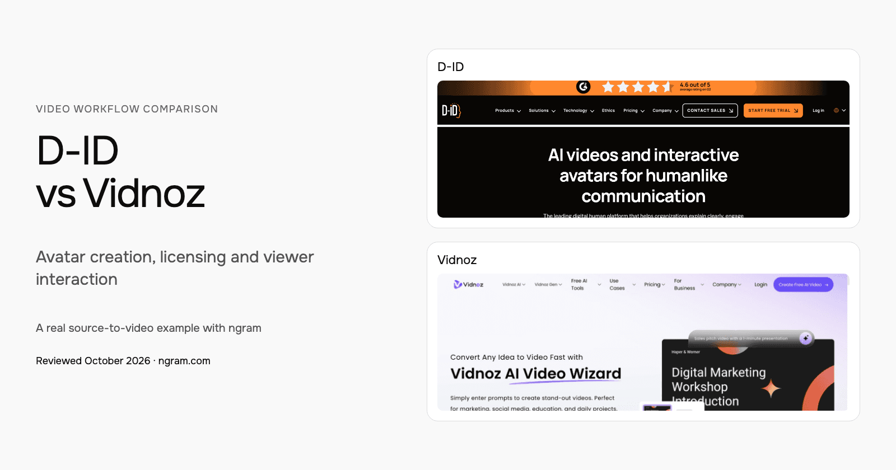Viewport: 896px width, 470px height.
Task: Click the CONTACT SALES button
Action: (710, 111)
